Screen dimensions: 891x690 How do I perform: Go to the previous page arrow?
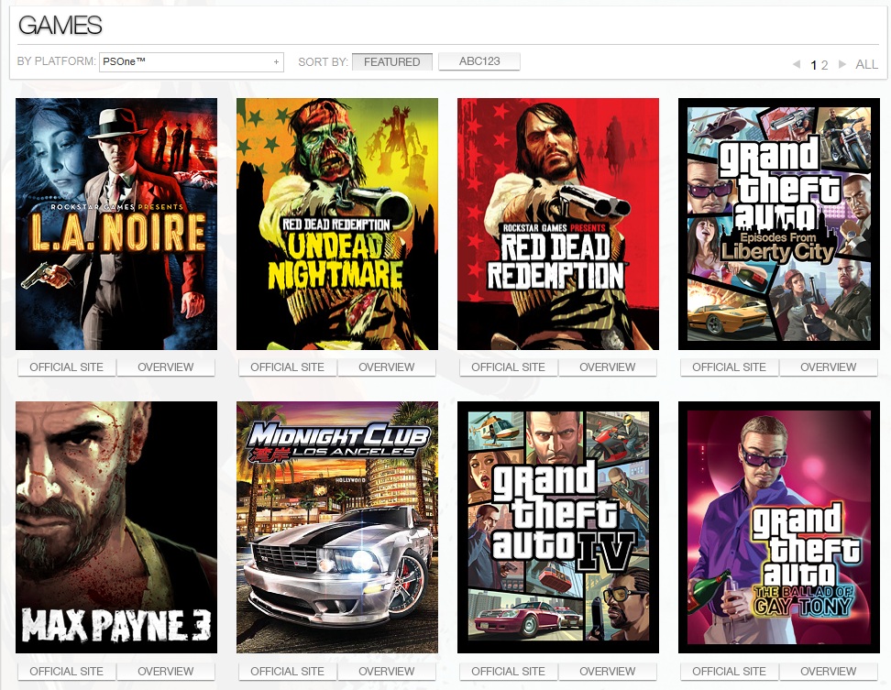(796, 65)
